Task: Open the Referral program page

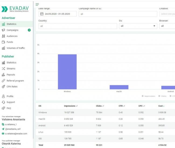Action: [x=15, y=81]
